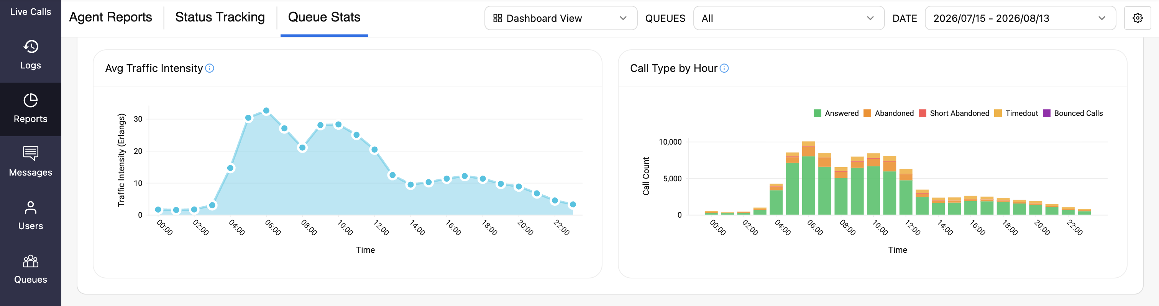Toggle the Abandoned legend series
This screenshot has height=306, width=1159.
888,113
